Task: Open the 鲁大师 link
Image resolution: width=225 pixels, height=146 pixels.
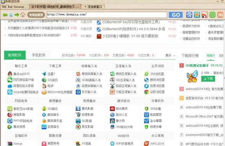Action: (120, 121)
